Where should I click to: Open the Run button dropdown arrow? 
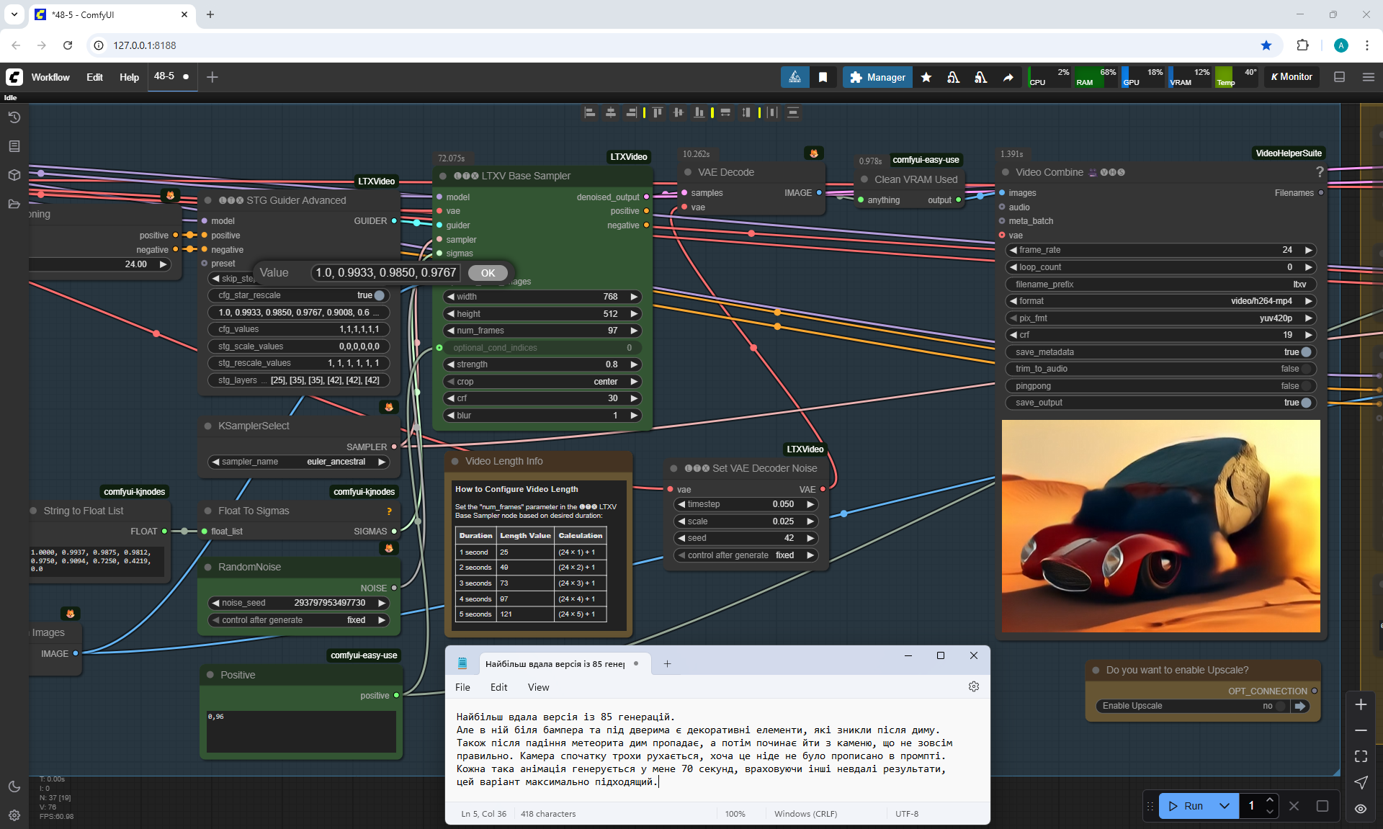pyautogui.click(x=1225, y=806)
